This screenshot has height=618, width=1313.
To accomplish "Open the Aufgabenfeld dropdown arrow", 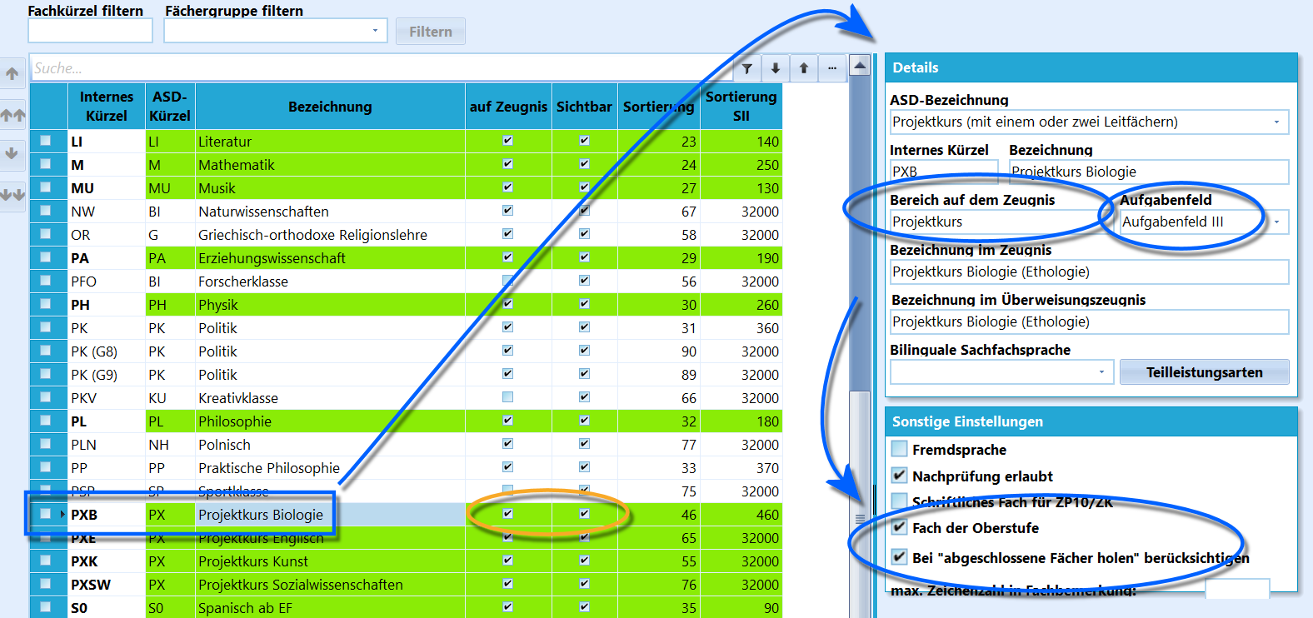I will pyautogui.click(x=1276, y=222).
